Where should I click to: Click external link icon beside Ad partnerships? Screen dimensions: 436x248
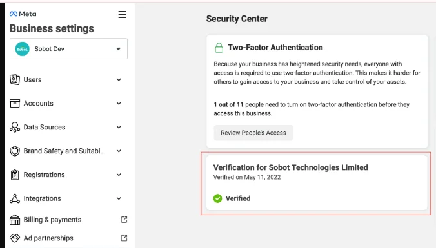124,238
